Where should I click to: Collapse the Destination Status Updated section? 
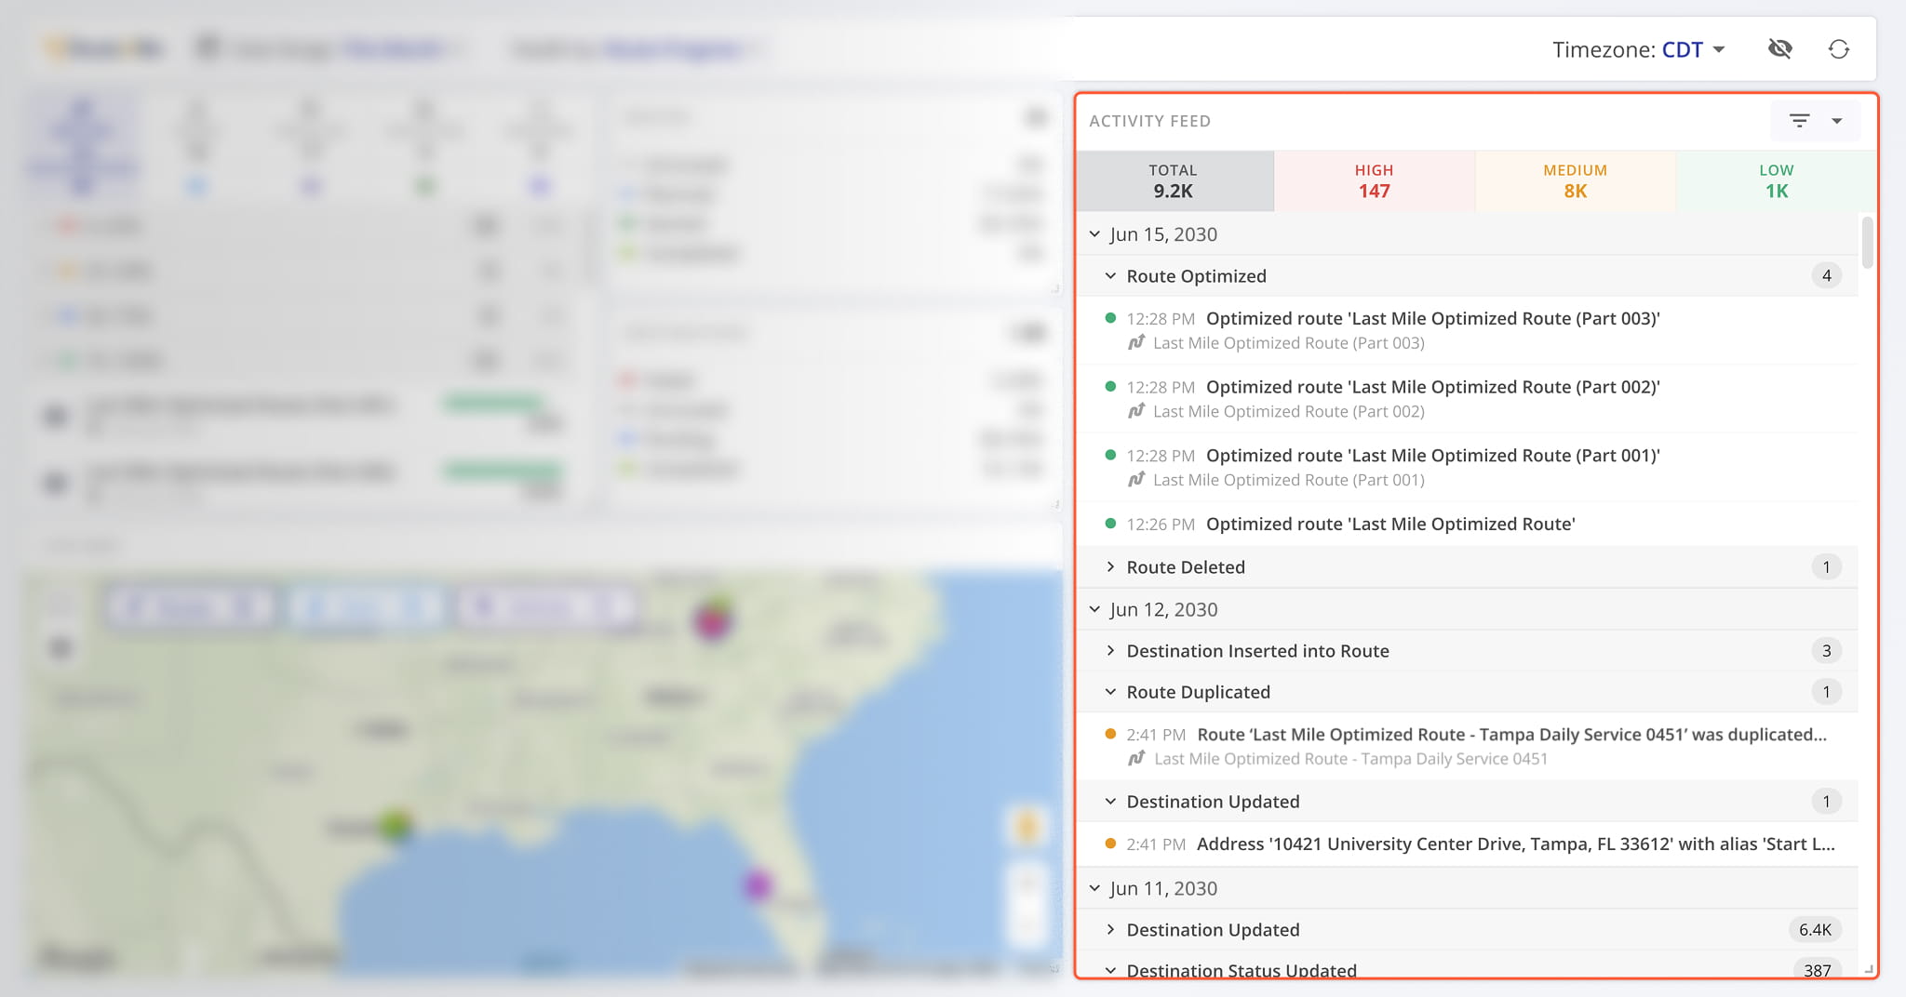tap(1110, 970)
